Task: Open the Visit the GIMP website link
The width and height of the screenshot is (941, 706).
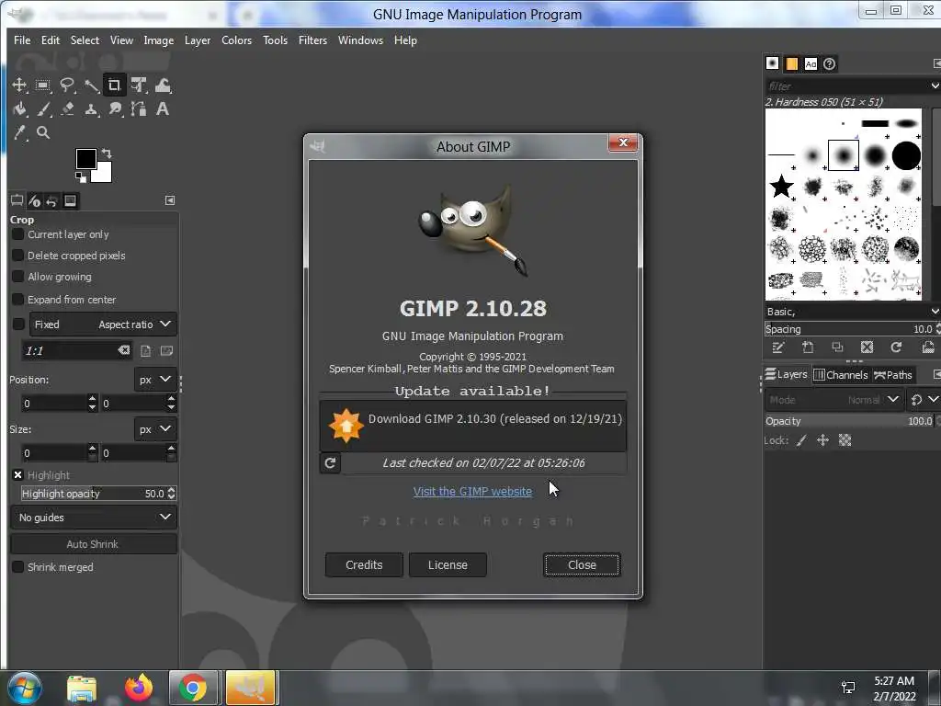Action: point(472,491)
